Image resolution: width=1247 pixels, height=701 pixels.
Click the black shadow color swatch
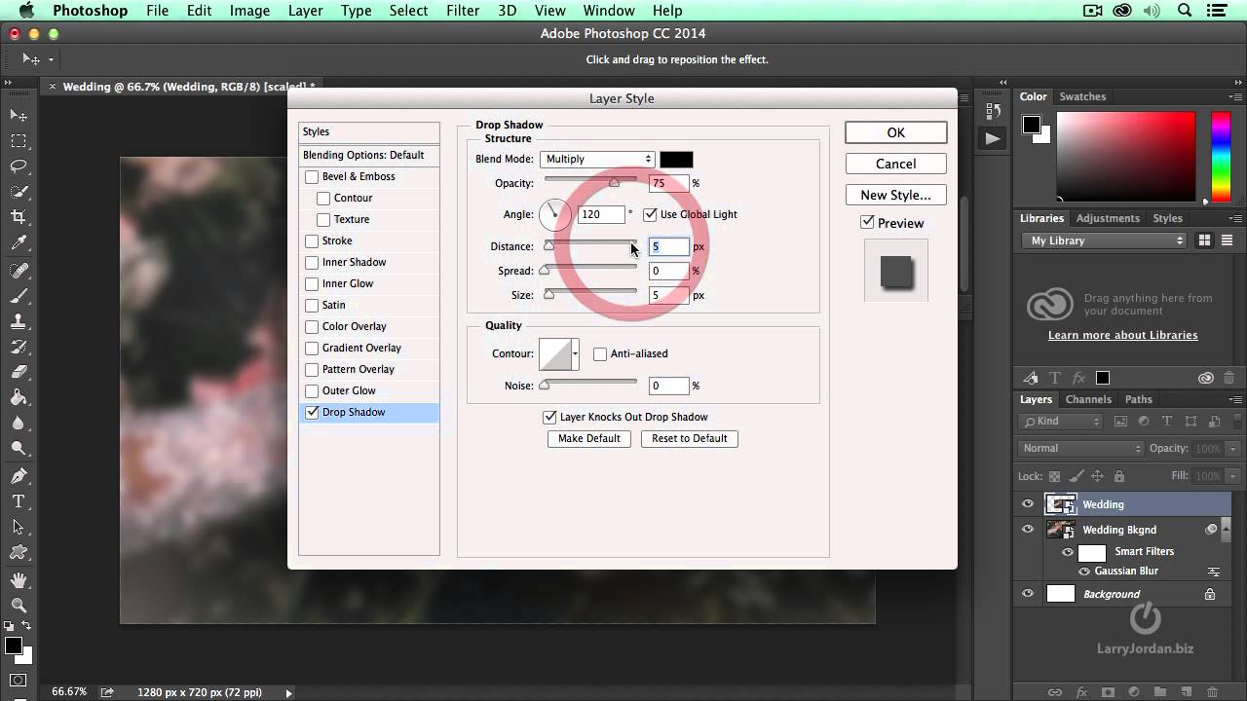(x=676, y=159)
